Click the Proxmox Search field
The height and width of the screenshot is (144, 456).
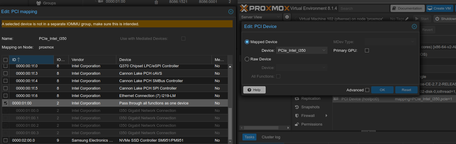363,8
